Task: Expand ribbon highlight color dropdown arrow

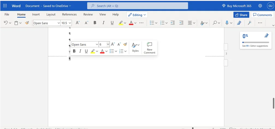Action: (x=125, y=23)
